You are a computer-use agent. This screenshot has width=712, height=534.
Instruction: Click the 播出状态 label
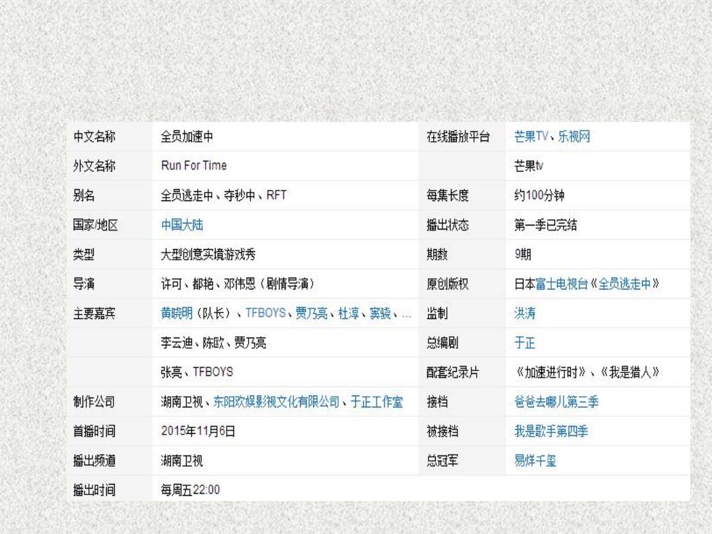coord(448,225)
